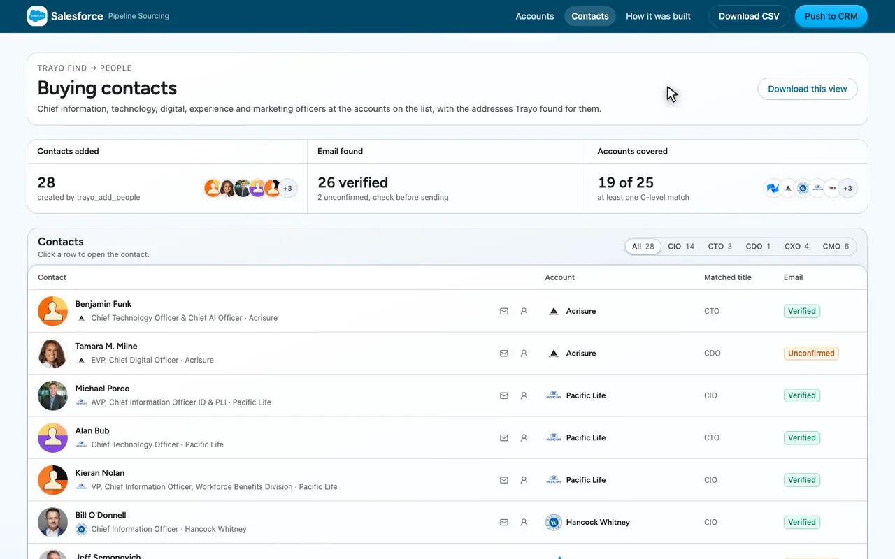This screenshot has height=559, width=895.
Task: Open person icon in Alan Bub row
Action: [x=524, y=438]
